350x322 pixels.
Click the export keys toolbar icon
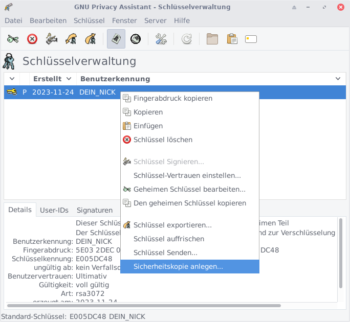(91, 39)
